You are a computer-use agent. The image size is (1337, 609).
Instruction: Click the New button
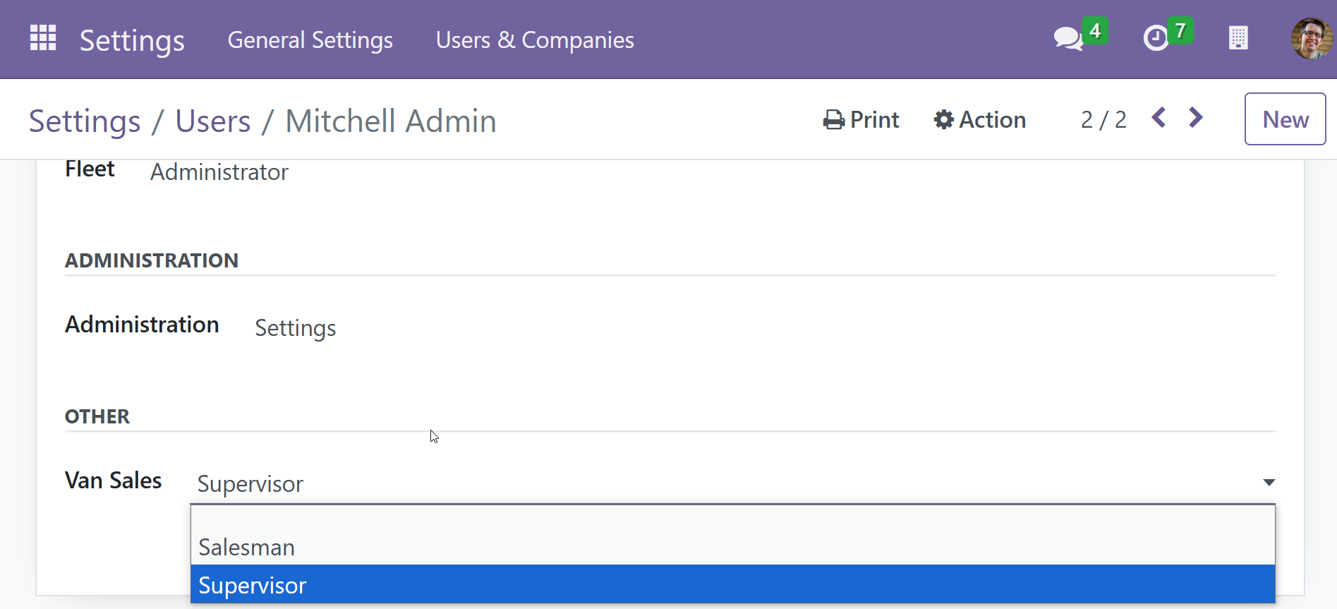(1285, 119)
